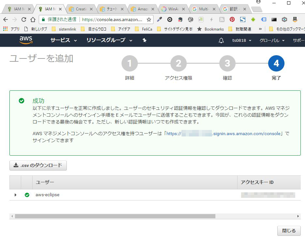Reload the page with the refresh icon
The height and width of the screenshot is (243, 305).
(x=24, y=19)
